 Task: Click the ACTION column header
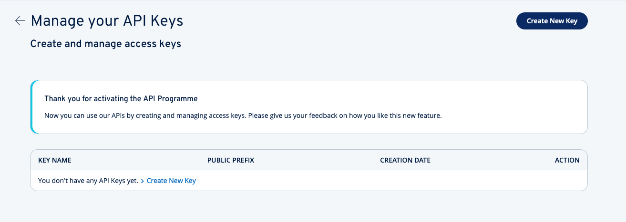click(567, 160)
